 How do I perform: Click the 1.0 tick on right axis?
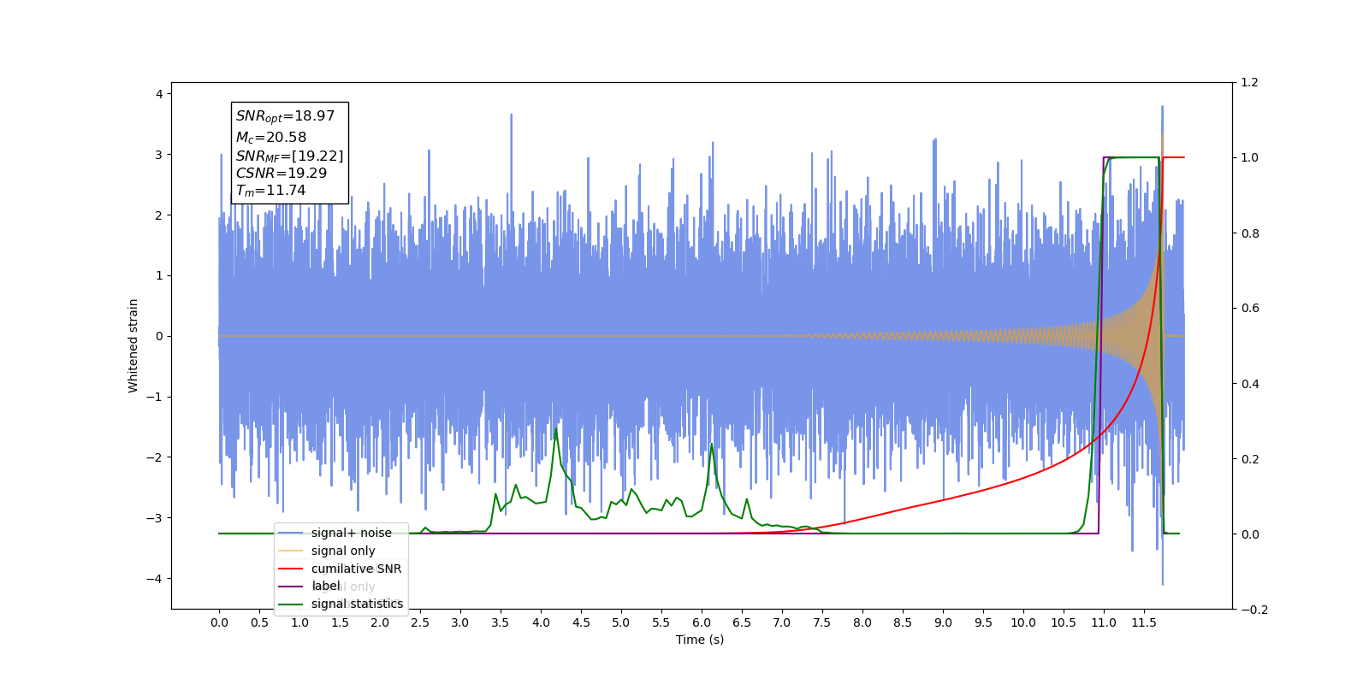pos(1249,158)
